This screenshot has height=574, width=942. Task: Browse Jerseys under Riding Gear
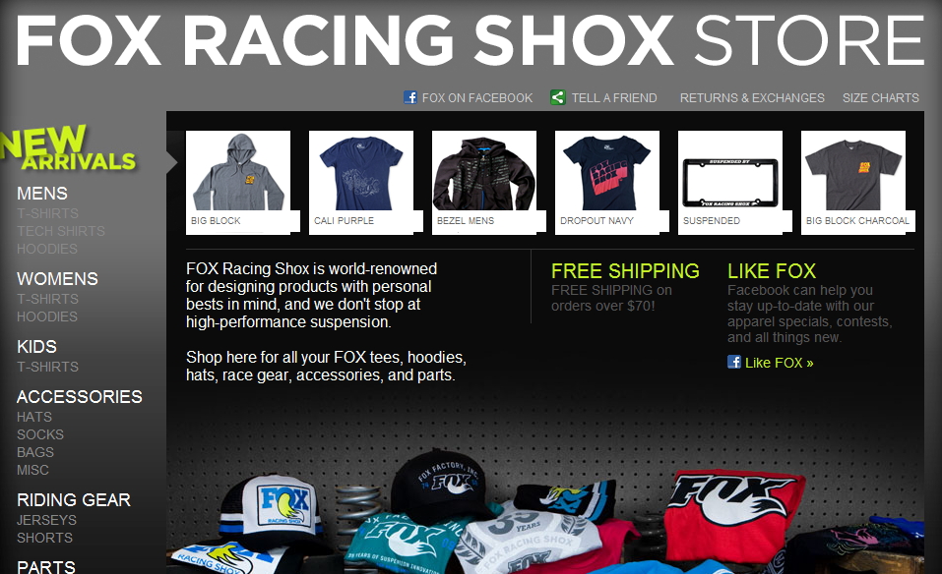coord(46,520)
